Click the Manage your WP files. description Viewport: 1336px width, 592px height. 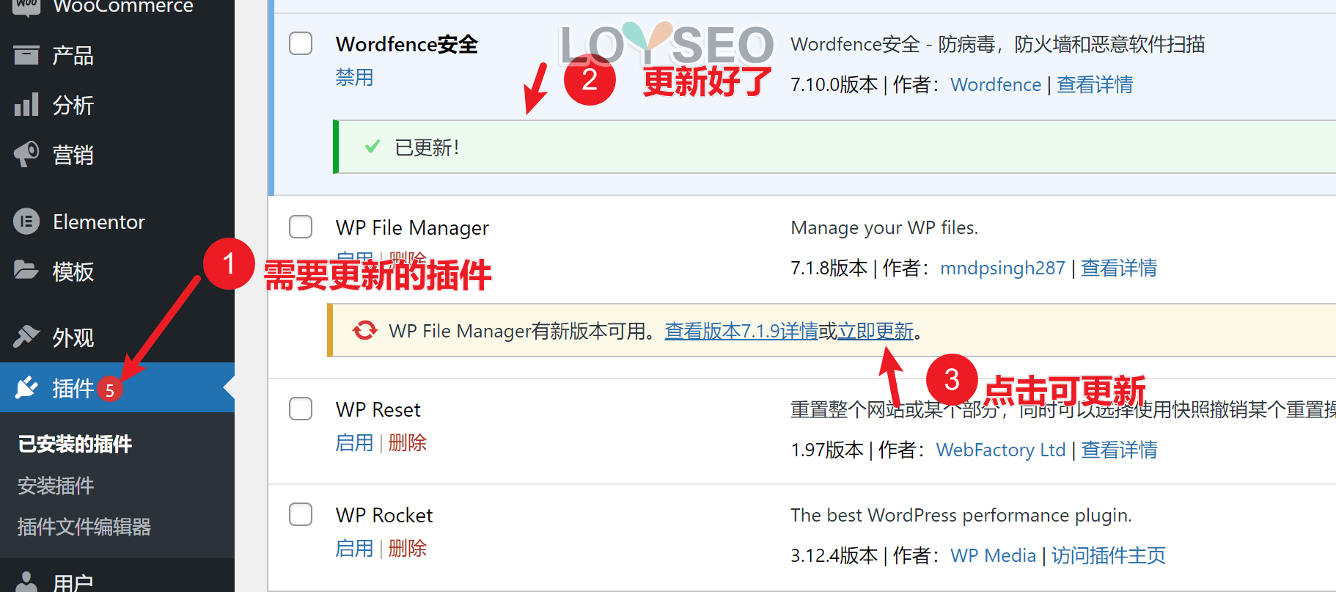click(x=884, y=227)
